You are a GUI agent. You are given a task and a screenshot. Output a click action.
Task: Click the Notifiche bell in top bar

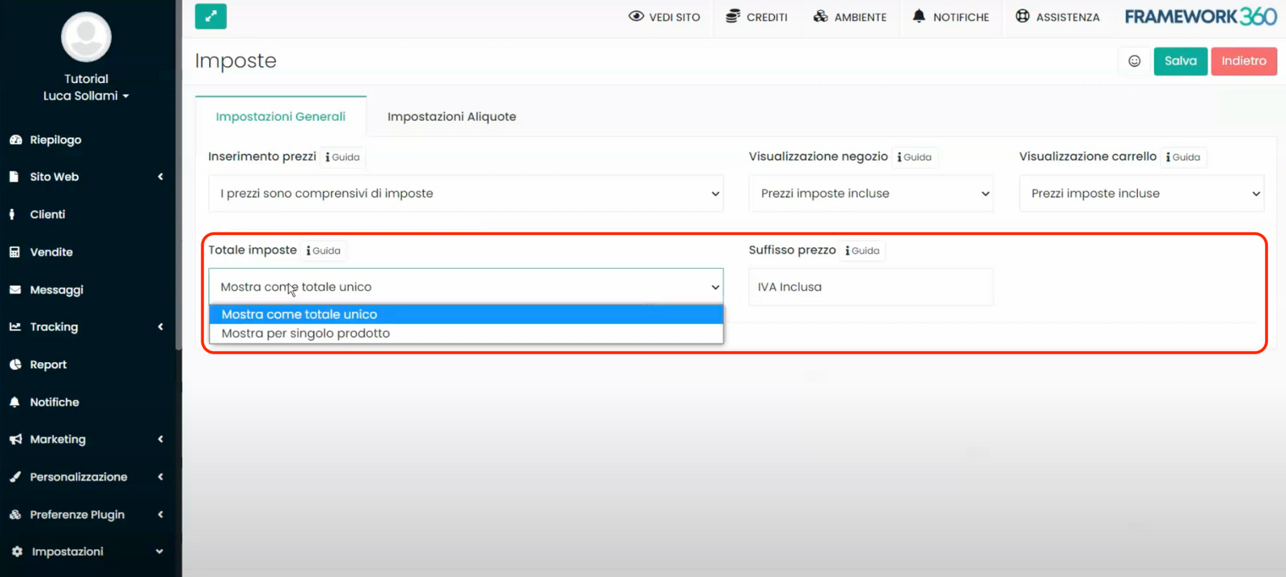pyautogui.click(x=919, y=16)
